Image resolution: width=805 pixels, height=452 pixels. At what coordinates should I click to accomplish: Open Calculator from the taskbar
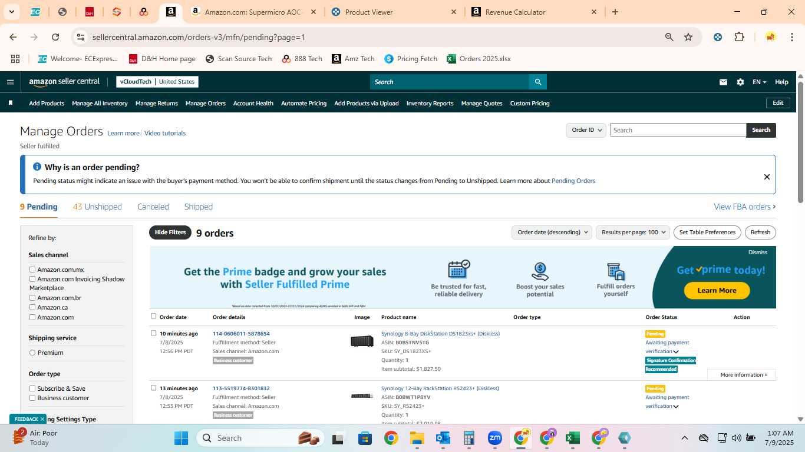tap(469, 438)
